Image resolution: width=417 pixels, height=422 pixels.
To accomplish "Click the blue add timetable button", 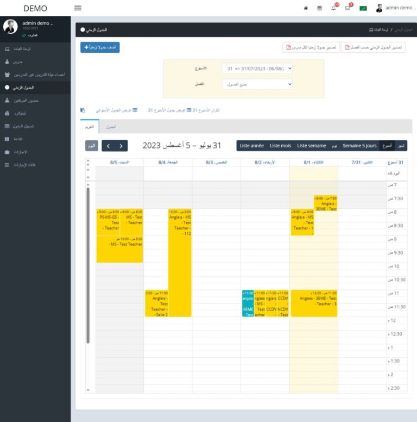I will 100,47.
